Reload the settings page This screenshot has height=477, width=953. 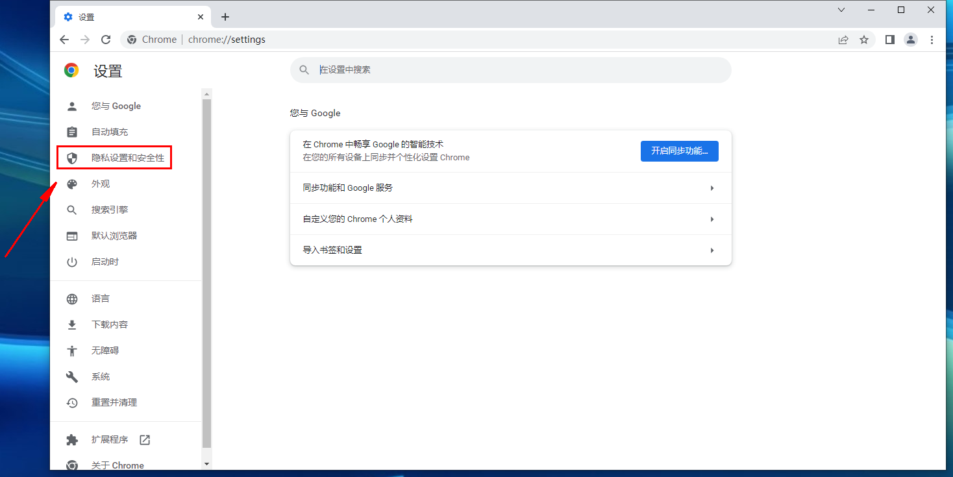(x=106, y=40)
